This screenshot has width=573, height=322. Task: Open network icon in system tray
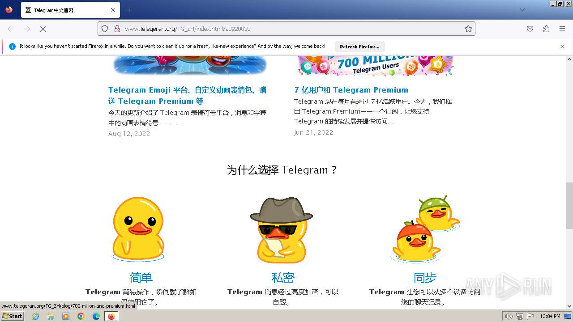[x=520, y=316]
